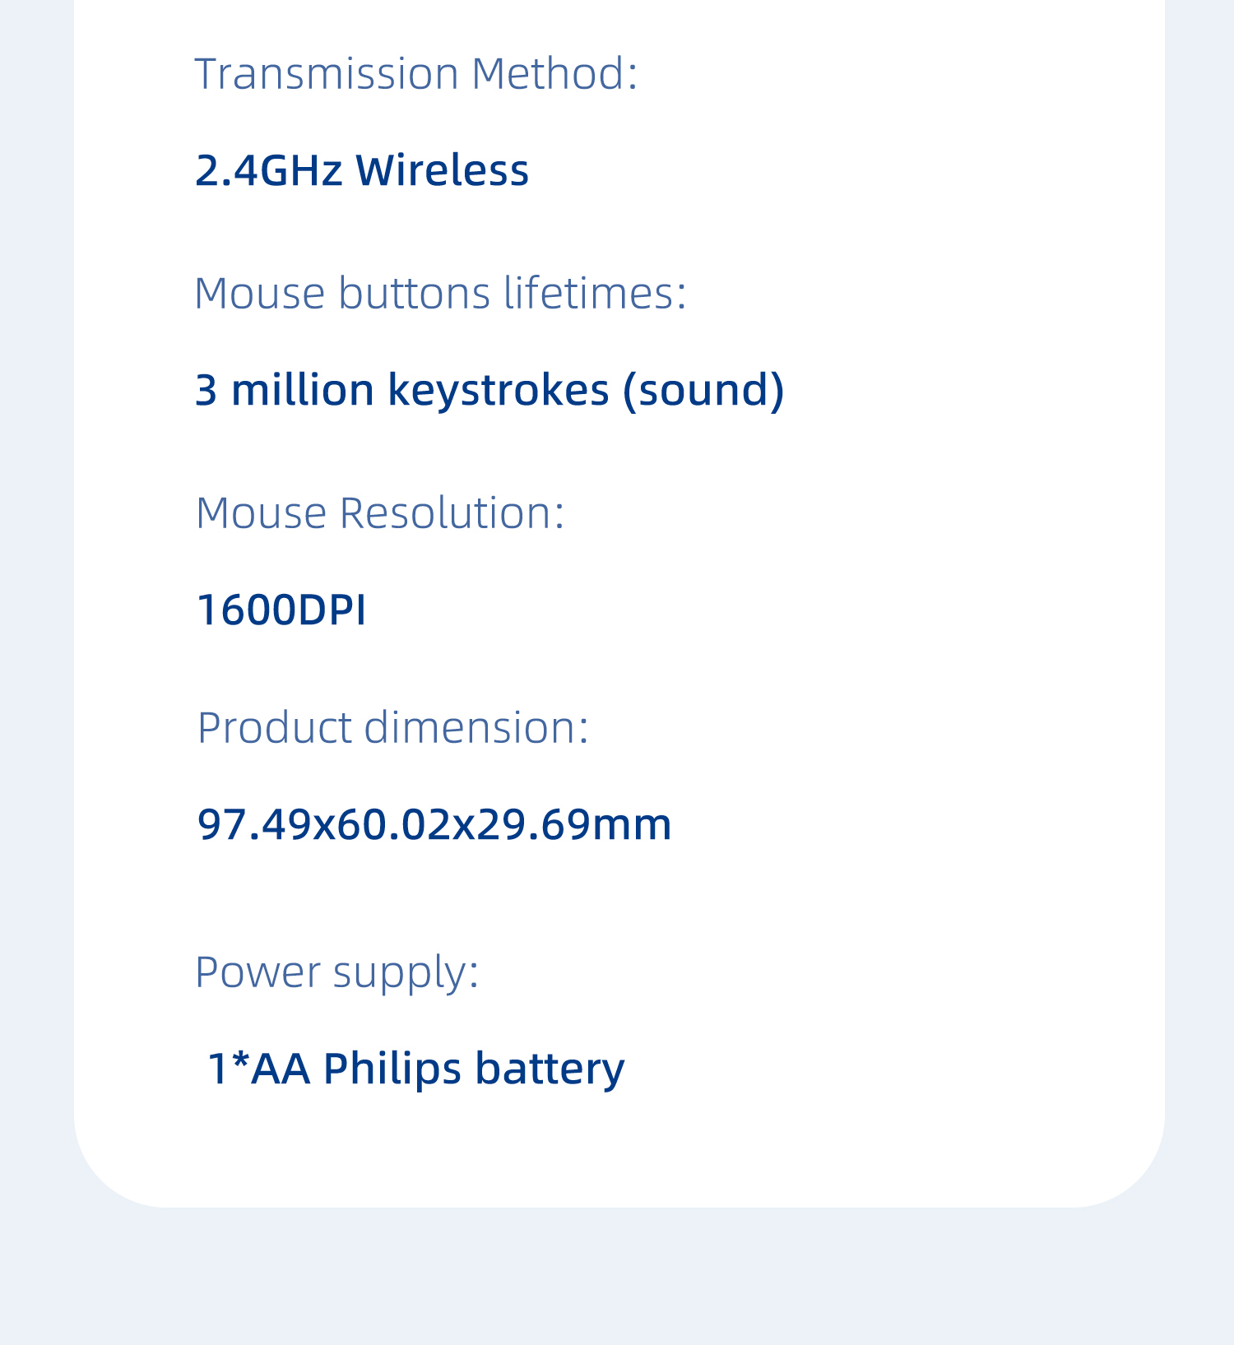
Task: Click the word keystrokes
Action: [499, 390]
